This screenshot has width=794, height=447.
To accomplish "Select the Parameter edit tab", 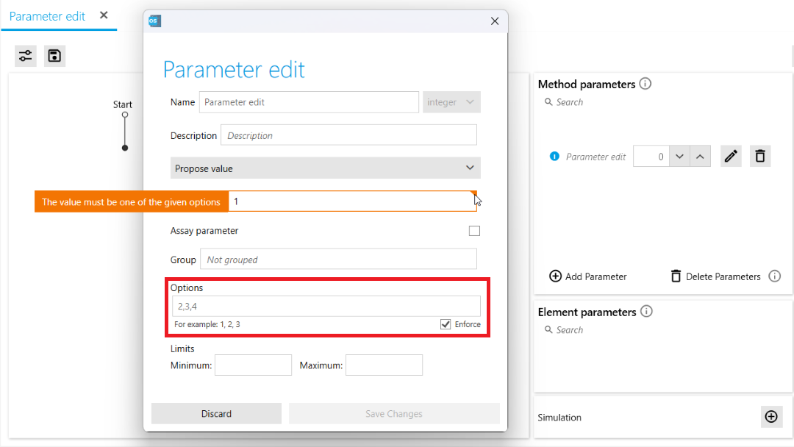I will tap(48, 16).
